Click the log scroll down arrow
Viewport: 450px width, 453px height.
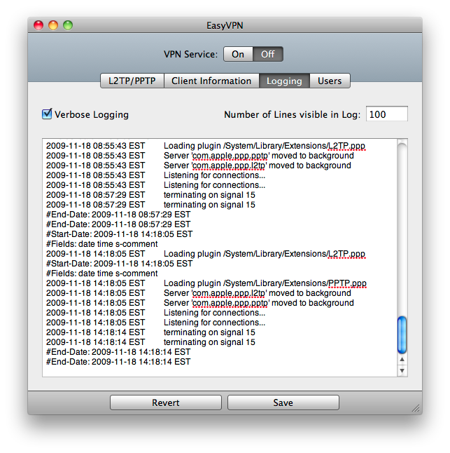point(402,370)
